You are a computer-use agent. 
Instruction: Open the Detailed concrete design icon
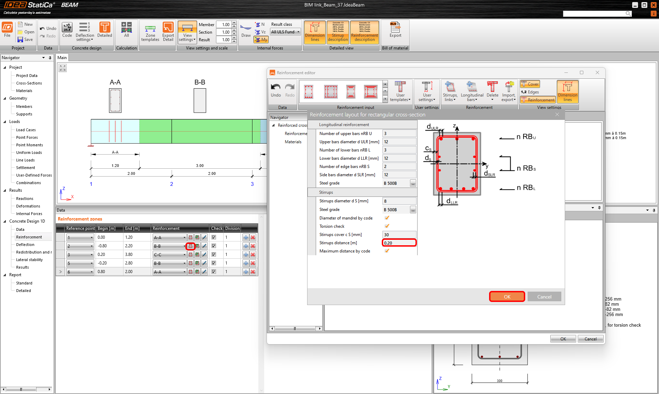coord(105,30)
